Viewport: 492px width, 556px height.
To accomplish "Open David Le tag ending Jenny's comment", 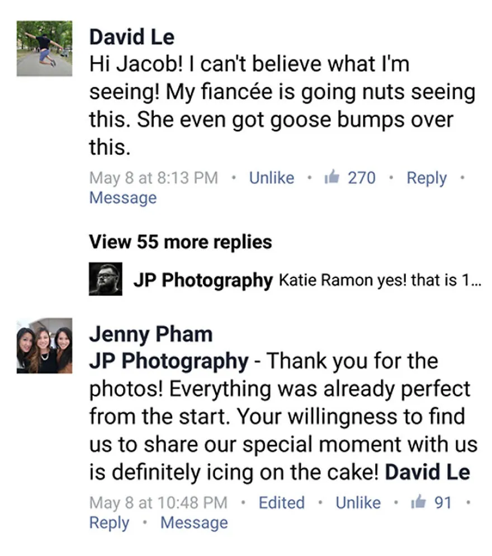I will 428,472.
